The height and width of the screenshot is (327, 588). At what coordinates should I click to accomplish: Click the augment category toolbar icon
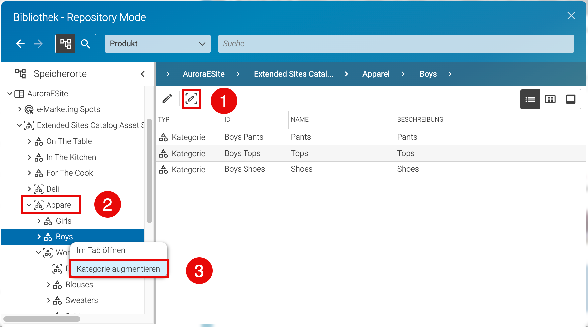191,99
